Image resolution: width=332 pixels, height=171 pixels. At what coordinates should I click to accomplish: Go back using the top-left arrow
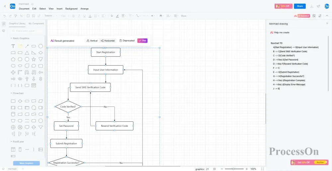click(5, 6)
